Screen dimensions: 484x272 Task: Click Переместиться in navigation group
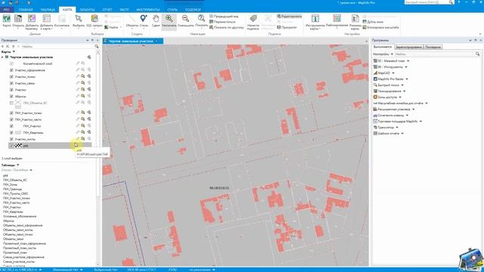222,22
